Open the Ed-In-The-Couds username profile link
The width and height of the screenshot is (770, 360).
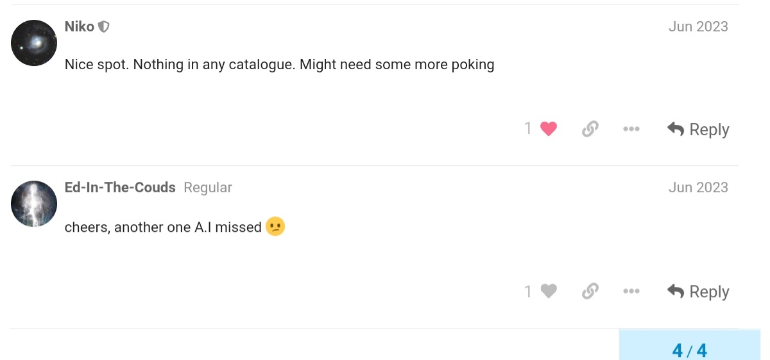[120, 187]
